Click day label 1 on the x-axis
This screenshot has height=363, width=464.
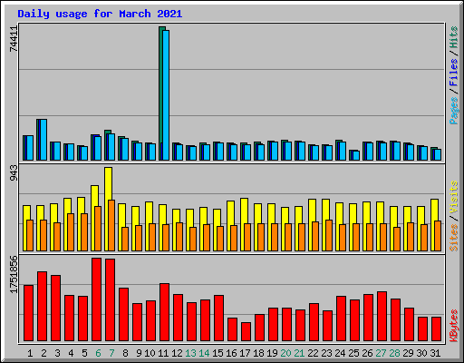(x=30, y=353)
